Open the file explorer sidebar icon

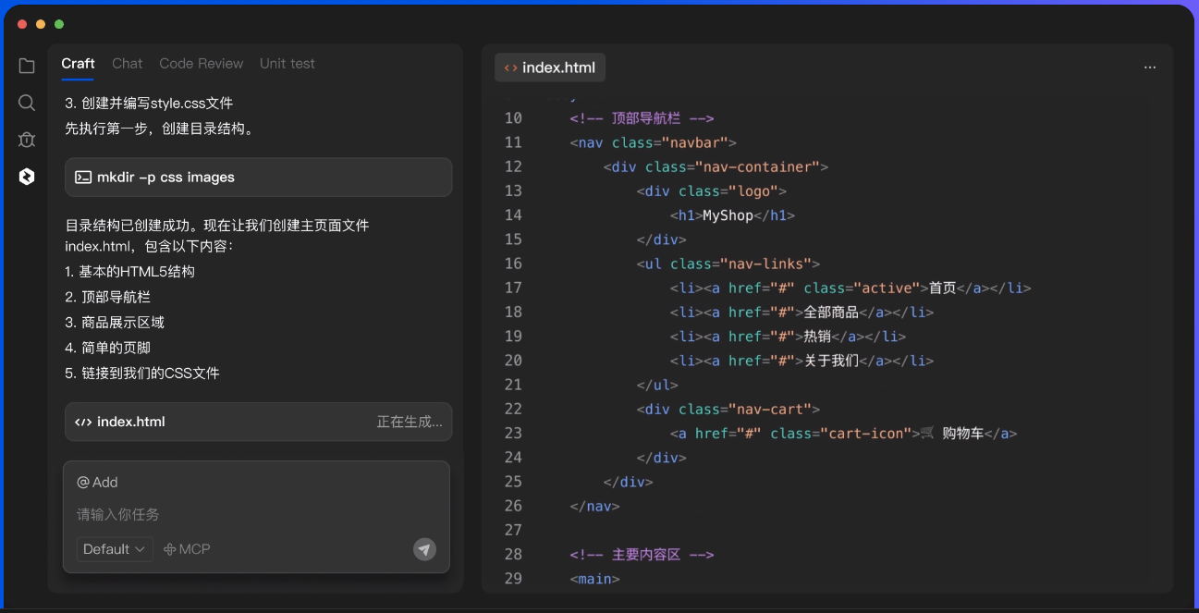pos(27,66)
